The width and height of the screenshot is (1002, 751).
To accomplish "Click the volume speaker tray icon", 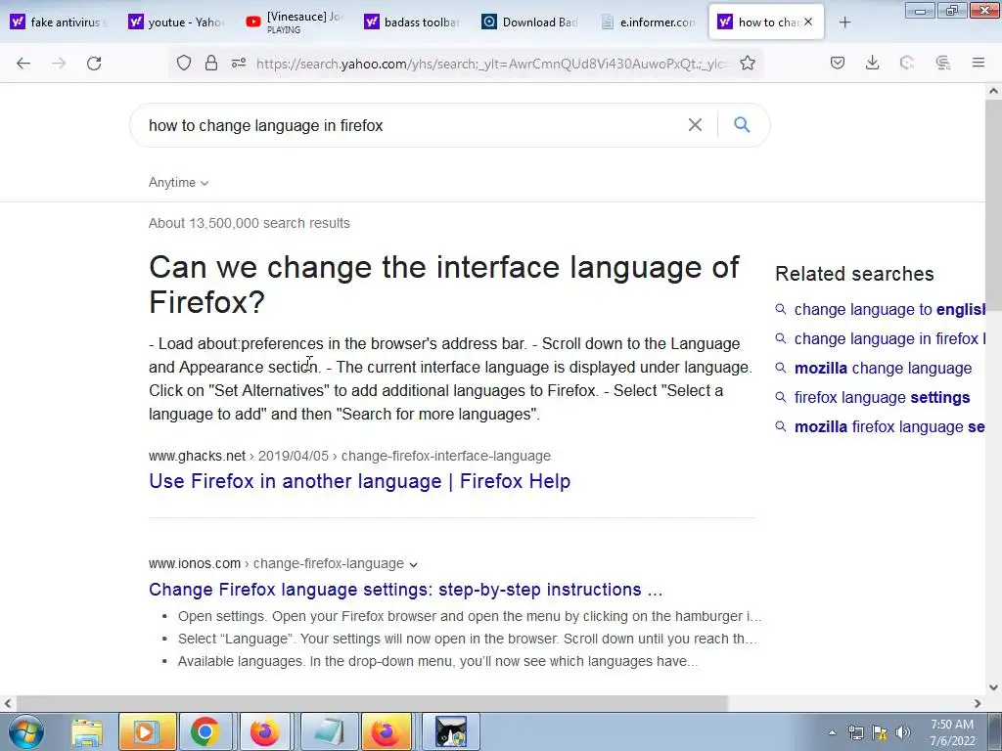I will 903,732.
